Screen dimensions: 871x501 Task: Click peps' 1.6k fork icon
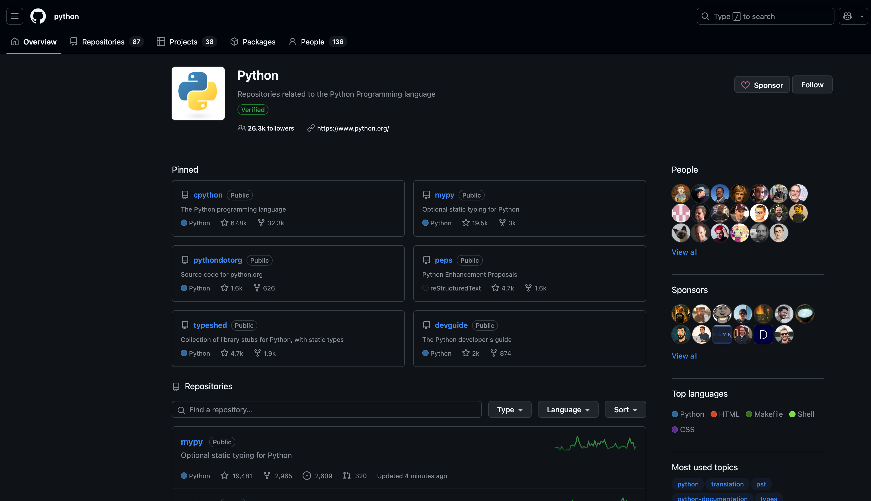pos(528,288)
